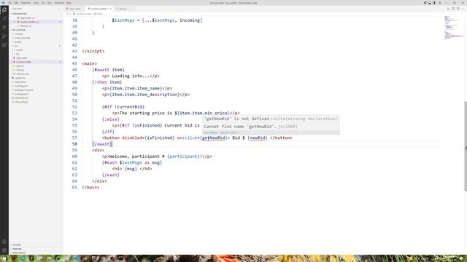Toggle the primary side bar

[x=426, y=3]
